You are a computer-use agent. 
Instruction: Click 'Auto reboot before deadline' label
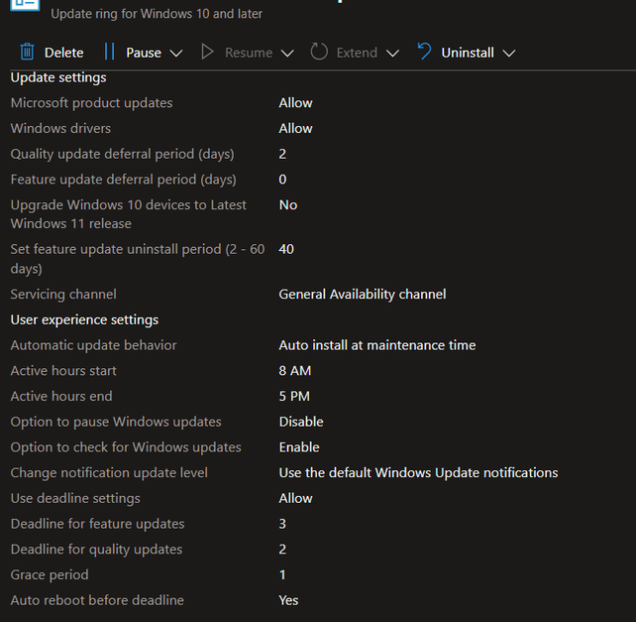pyautogui.click(x=97, y=601)
